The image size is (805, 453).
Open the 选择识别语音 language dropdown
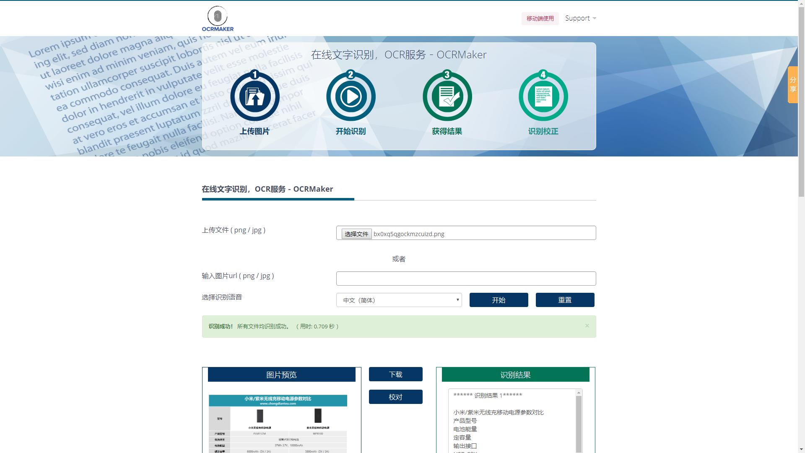[398, 300]
